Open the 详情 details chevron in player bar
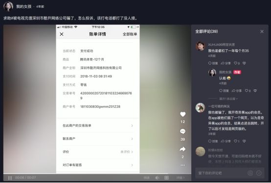Image resolution: width=271 pixels, height=183 pixels. point(181,178)
